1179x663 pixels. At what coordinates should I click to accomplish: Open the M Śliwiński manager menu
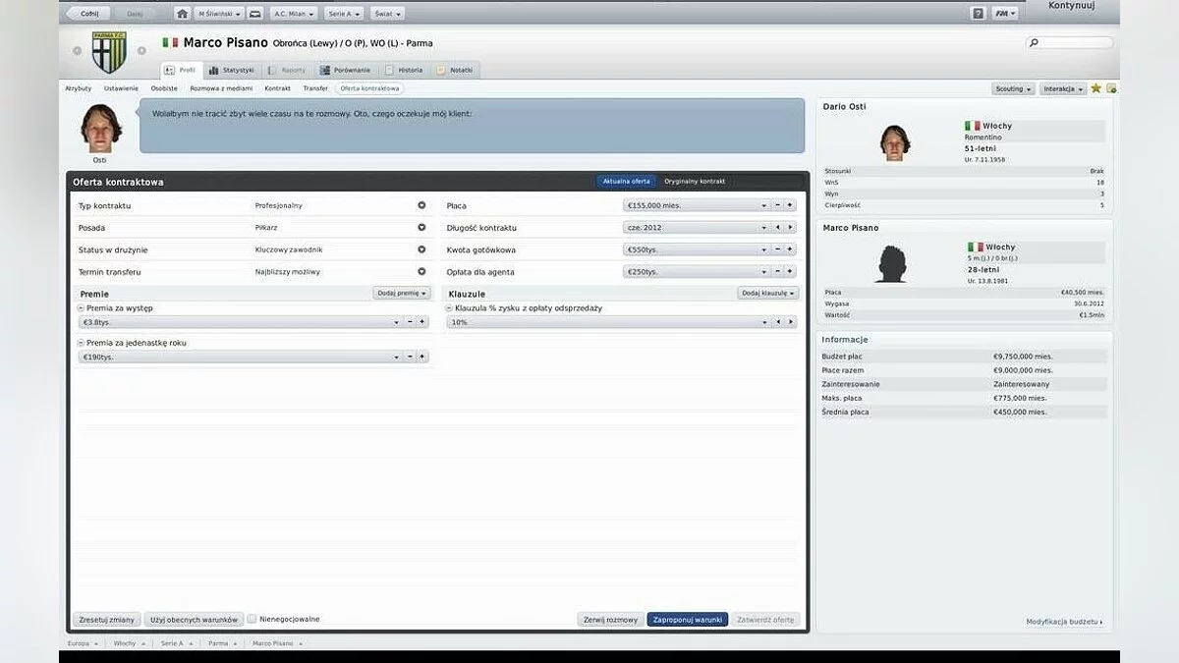[x=218, y=14]
